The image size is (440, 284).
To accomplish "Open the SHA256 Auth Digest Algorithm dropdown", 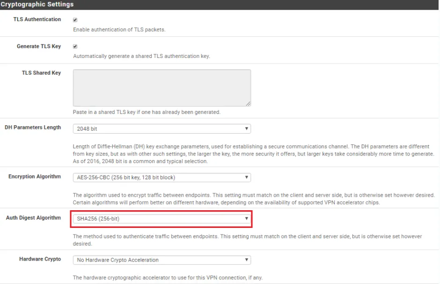I will coord(161,219).
